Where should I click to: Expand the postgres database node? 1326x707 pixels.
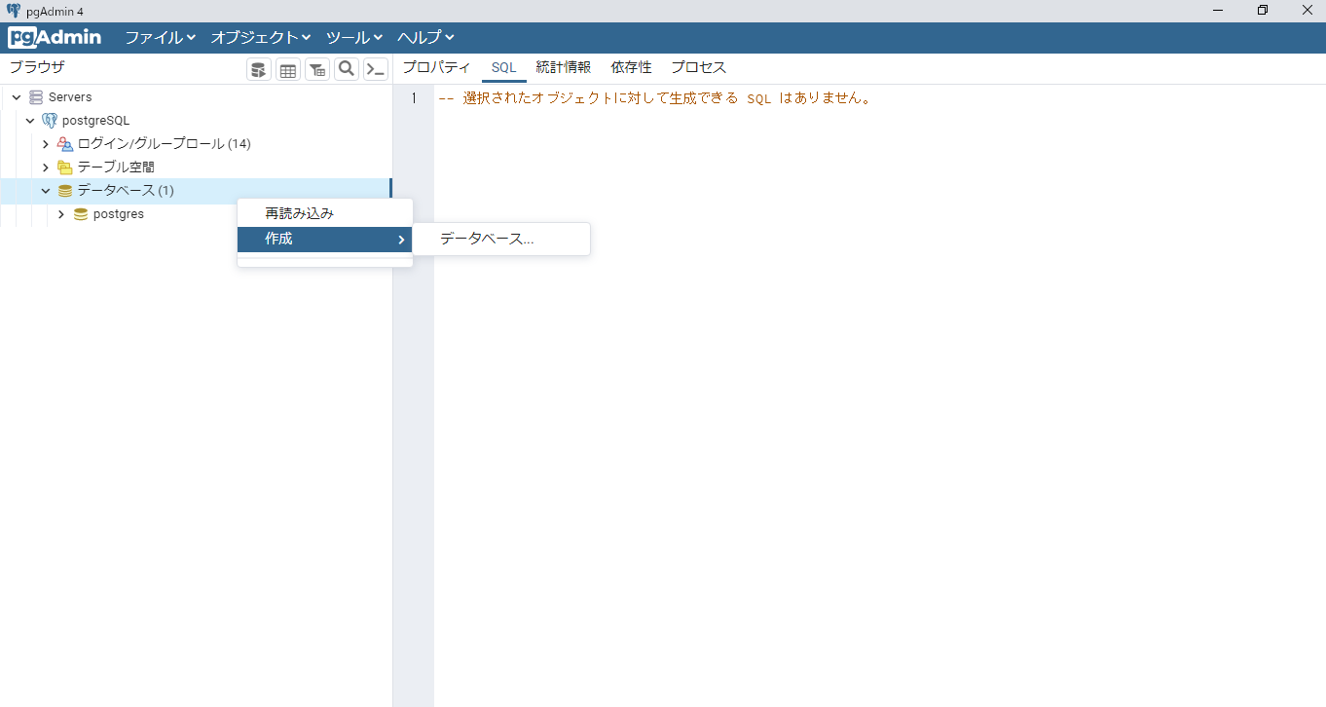point(60,214)
